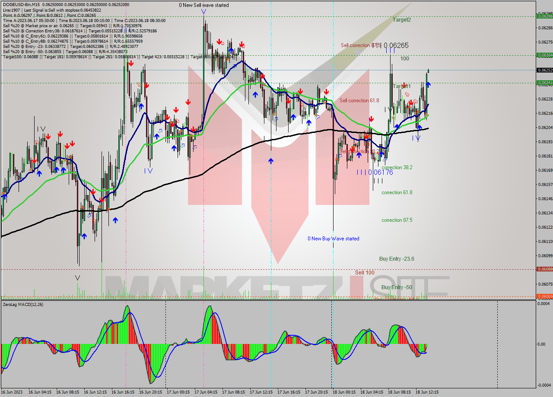Screen dimensions: 553x397
Task: Click the '0 New Sell wave started' label
Action: click(204, 5)
